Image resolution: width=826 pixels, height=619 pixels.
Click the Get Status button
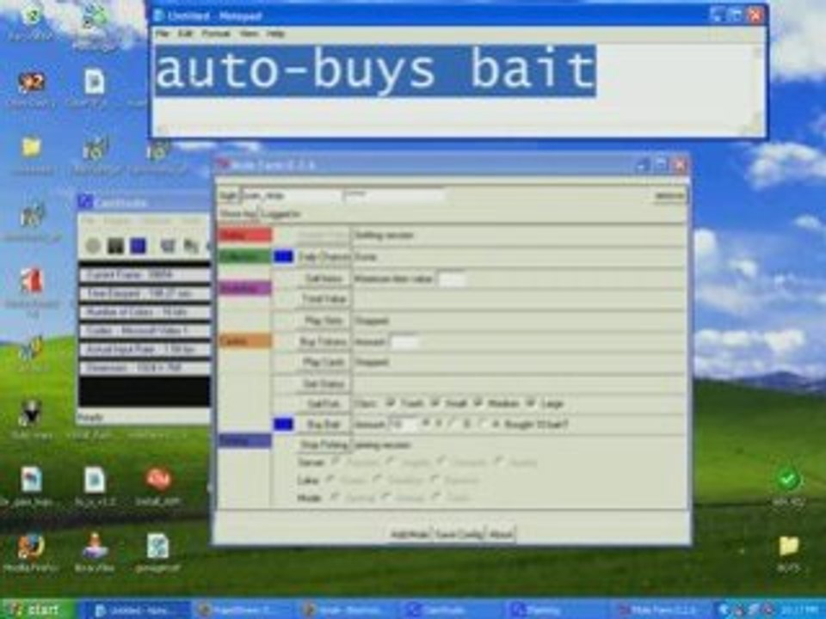click(323, 383)
